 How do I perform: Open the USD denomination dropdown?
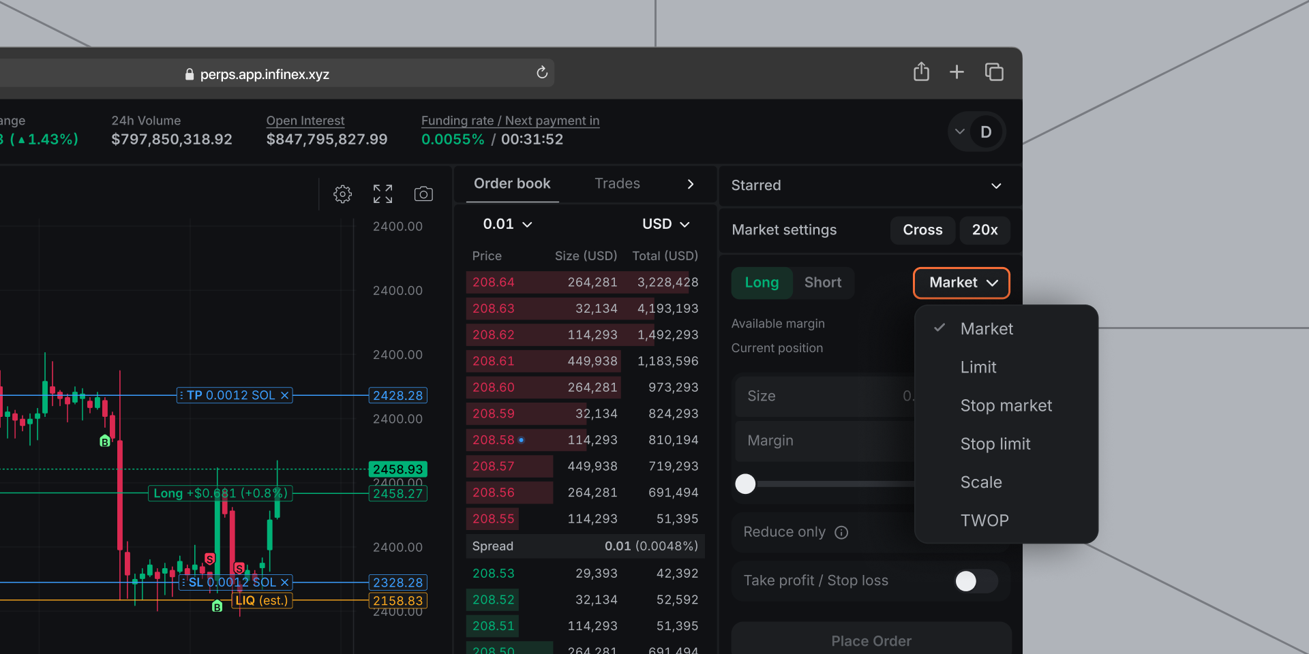[x=665, y=224]
